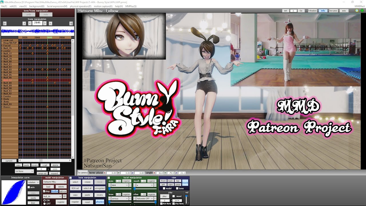Step forward one frame arrow

point(45,23)
